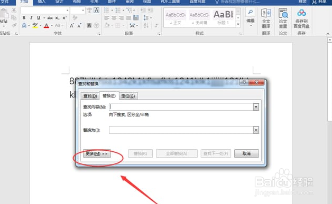The image size is (332, 204).
Task: Click the 取消 cancel button
Action: 246,153
